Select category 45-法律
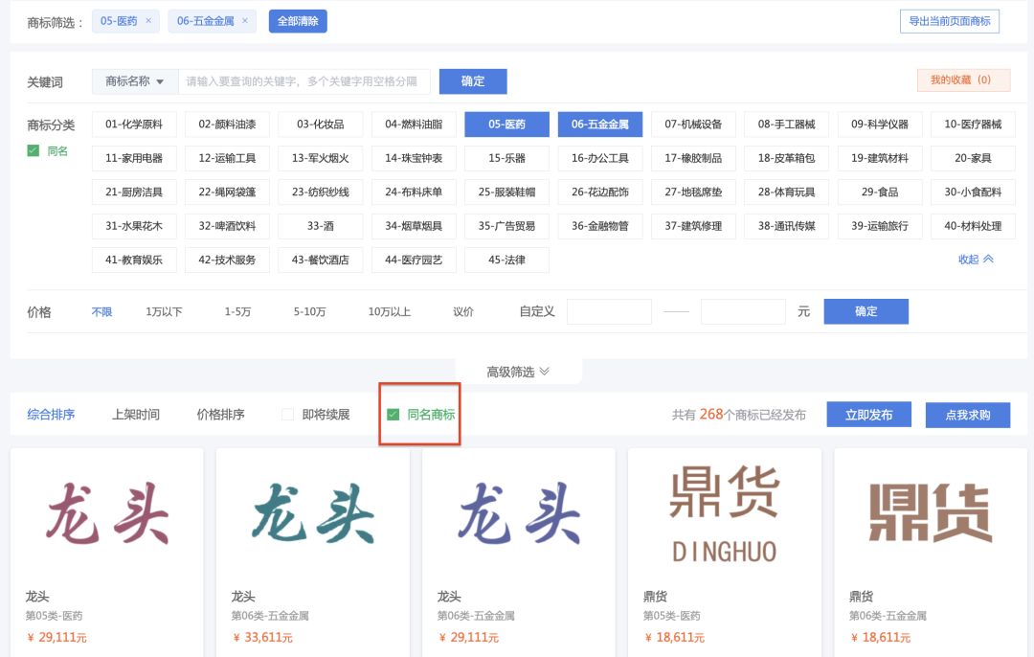This screenshot has width=1034, height=657. point(507,260)
